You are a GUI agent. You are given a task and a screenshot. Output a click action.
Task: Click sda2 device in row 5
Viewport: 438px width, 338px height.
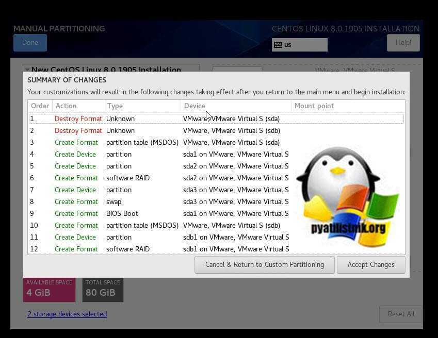point(236,166)
